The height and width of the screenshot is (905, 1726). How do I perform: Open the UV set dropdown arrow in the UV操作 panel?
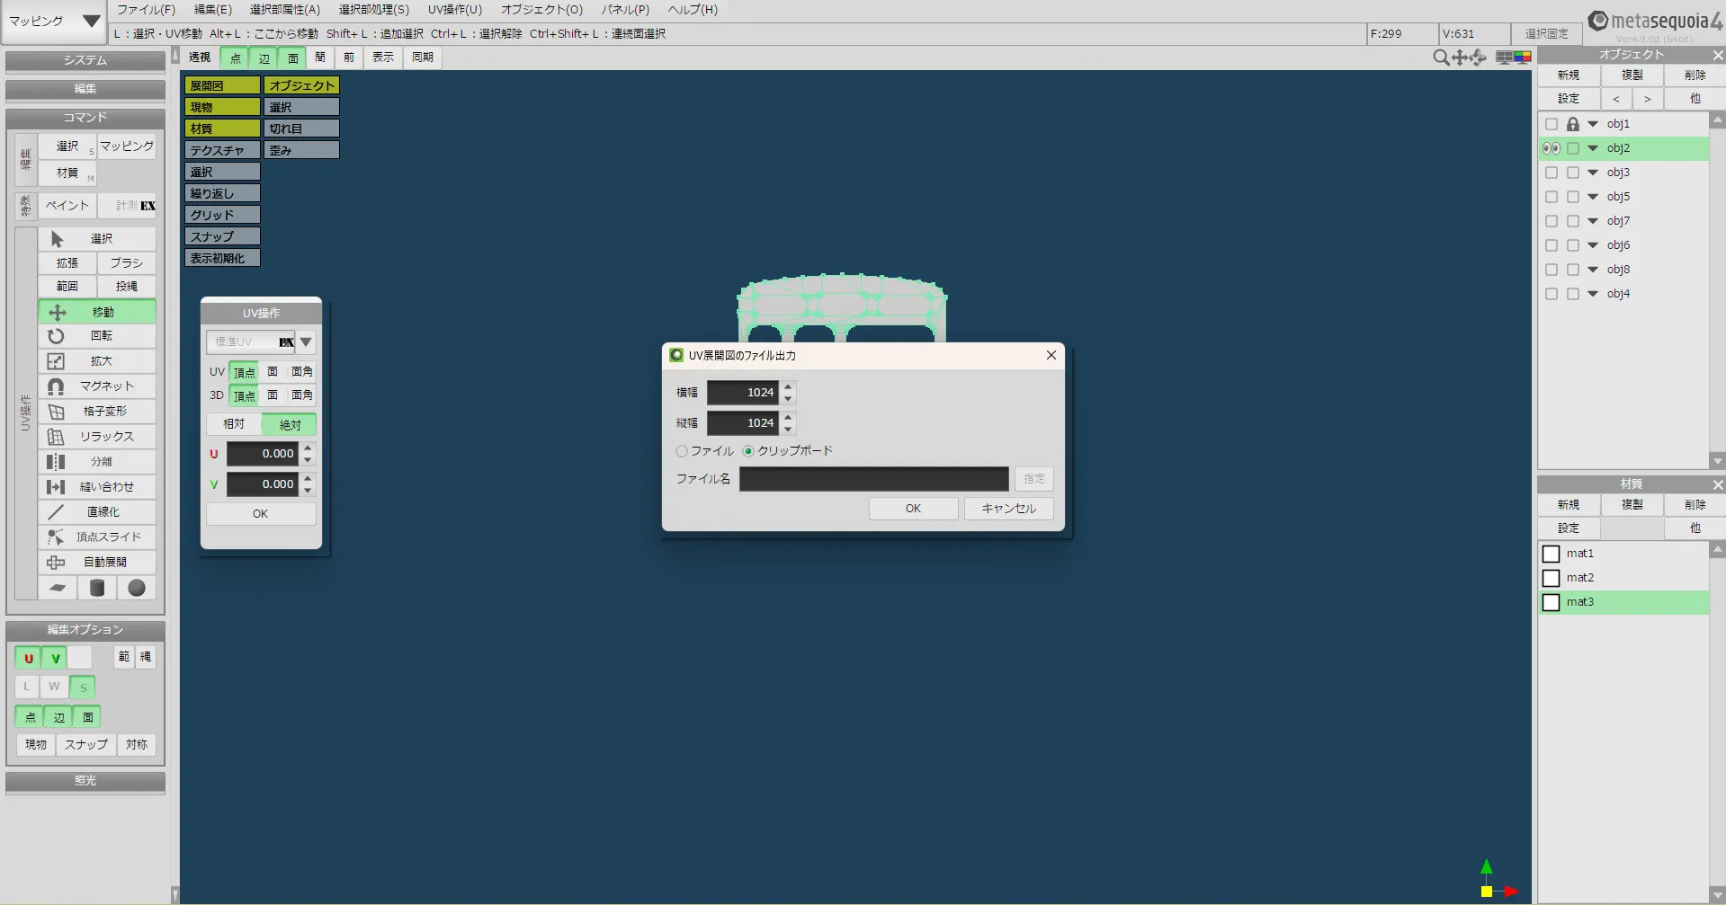point(306,342)
